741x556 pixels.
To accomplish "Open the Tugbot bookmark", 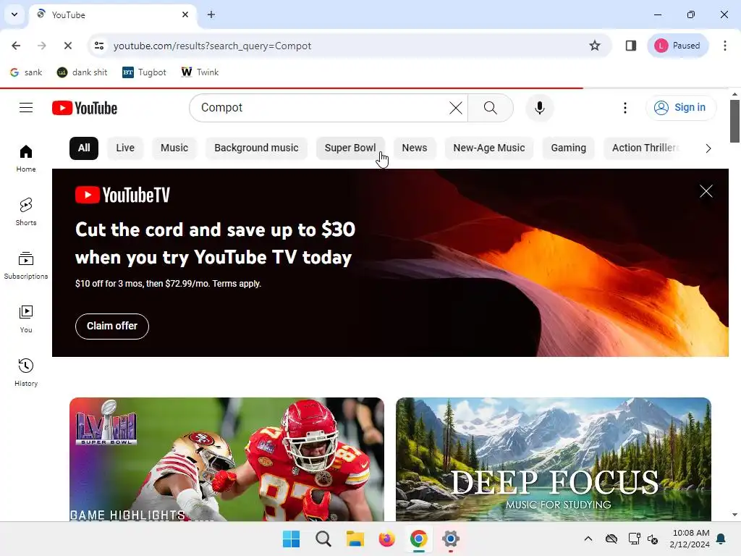I will [x=144, y=72].
